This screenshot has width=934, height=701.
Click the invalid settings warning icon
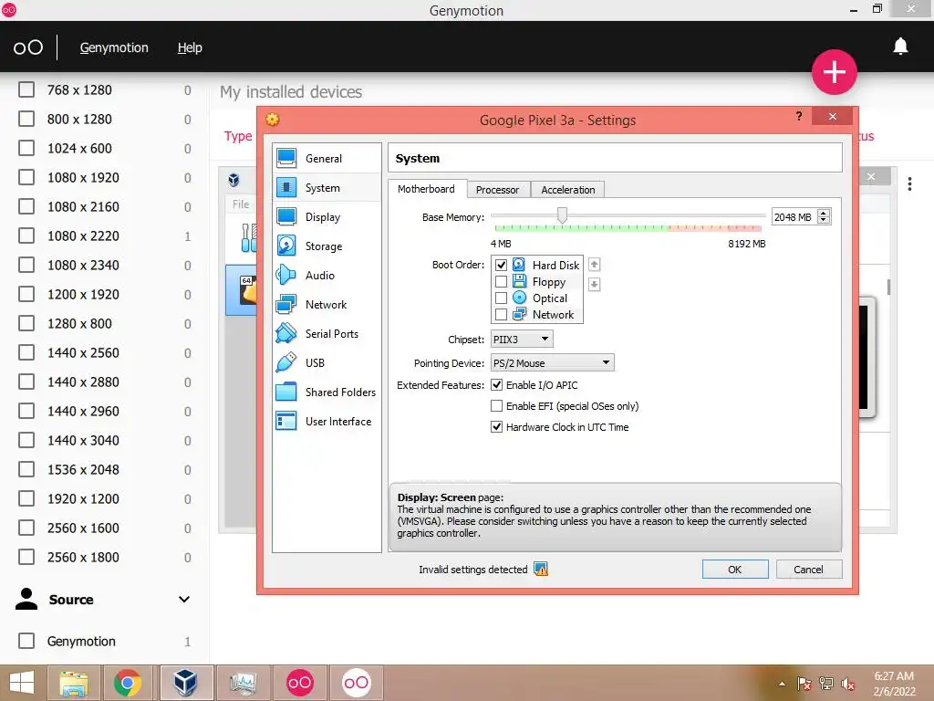point(541,570)
